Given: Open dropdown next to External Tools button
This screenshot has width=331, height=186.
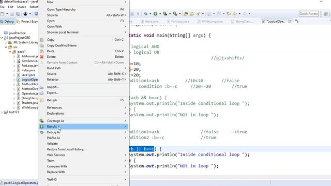Looking at the screenshot, I should click(x=179, y=14).
